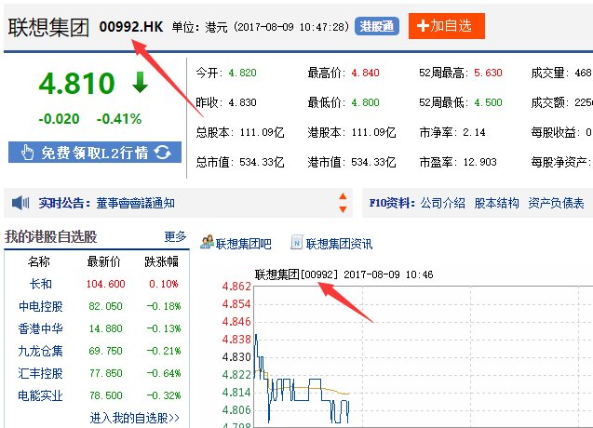Click the 港股通 badge
The width and height of the screenshot is (593, 428).
pos(377,26)
